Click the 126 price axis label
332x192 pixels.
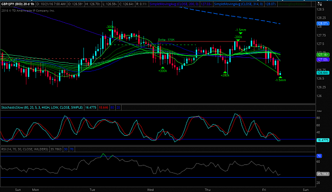pyautogui.click(x=319, y=96)
